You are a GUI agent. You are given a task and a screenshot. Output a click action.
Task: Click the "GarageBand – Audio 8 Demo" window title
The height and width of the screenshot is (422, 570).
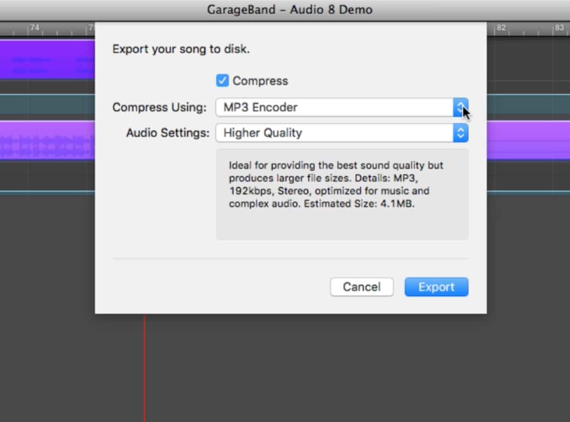[x=290, y=9]
